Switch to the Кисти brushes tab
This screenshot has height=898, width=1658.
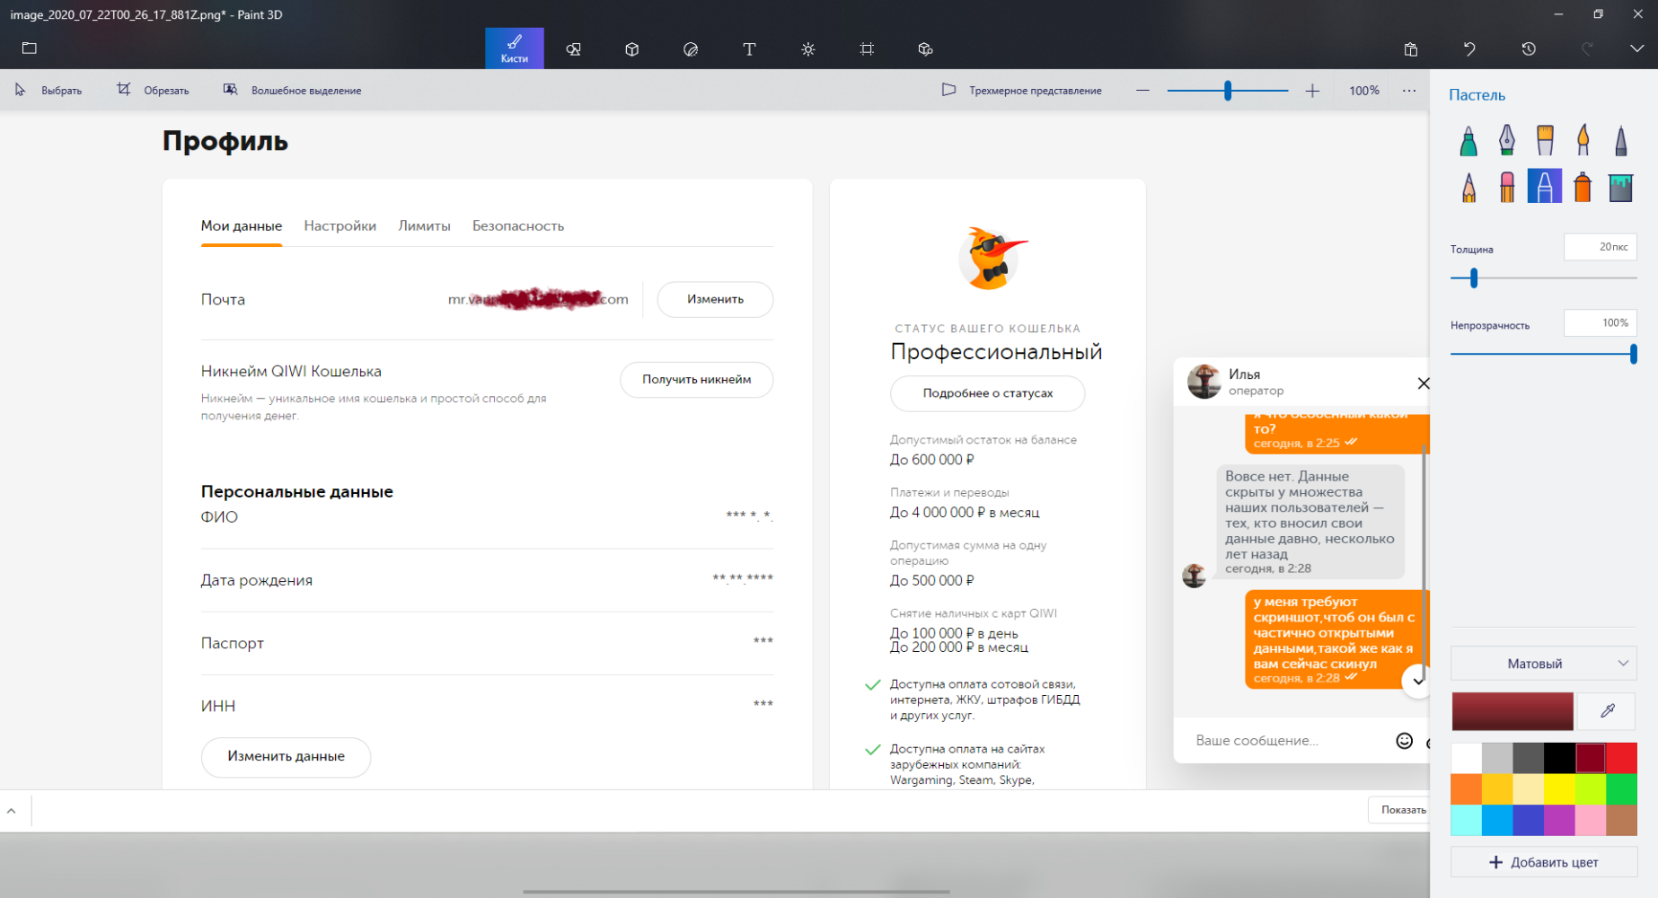(514, 48)
